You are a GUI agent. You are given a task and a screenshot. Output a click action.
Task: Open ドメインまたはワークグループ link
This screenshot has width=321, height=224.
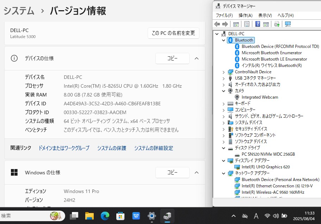(64, 148)
